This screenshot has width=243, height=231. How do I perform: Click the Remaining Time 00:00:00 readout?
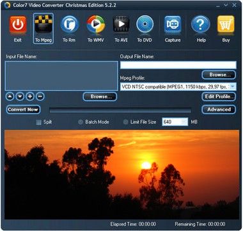[x=200, y=224]
